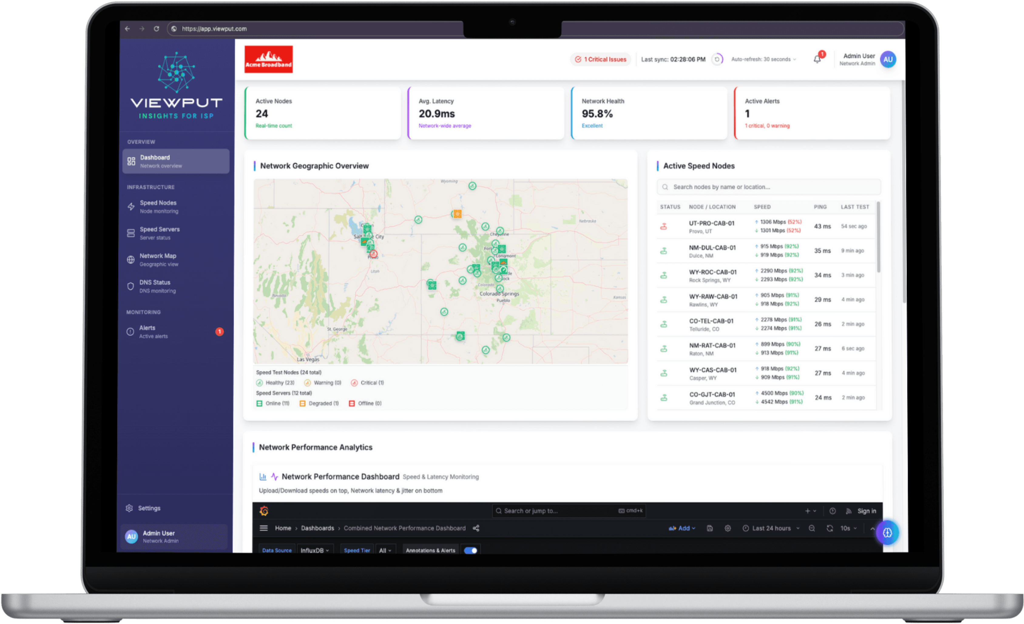The width and height of the screenshot is (1024, 624).
Task: Click the zoom out time range icon
Action: coord(812,528)
